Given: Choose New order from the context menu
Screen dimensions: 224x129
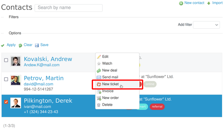Looking at the screenshot, I should click(x=110, y=98).
